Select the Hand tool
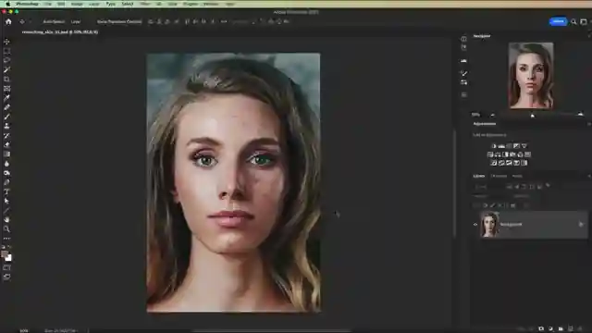 pyautogui.click(x=6, y=219)
